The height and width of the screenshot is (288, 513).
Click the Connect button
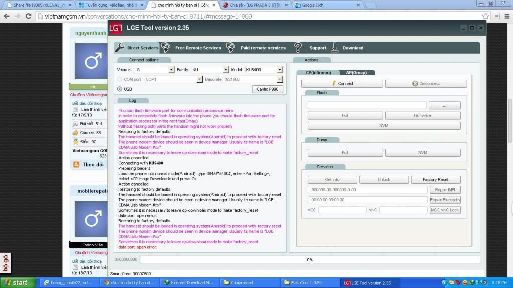pos(342,84)
